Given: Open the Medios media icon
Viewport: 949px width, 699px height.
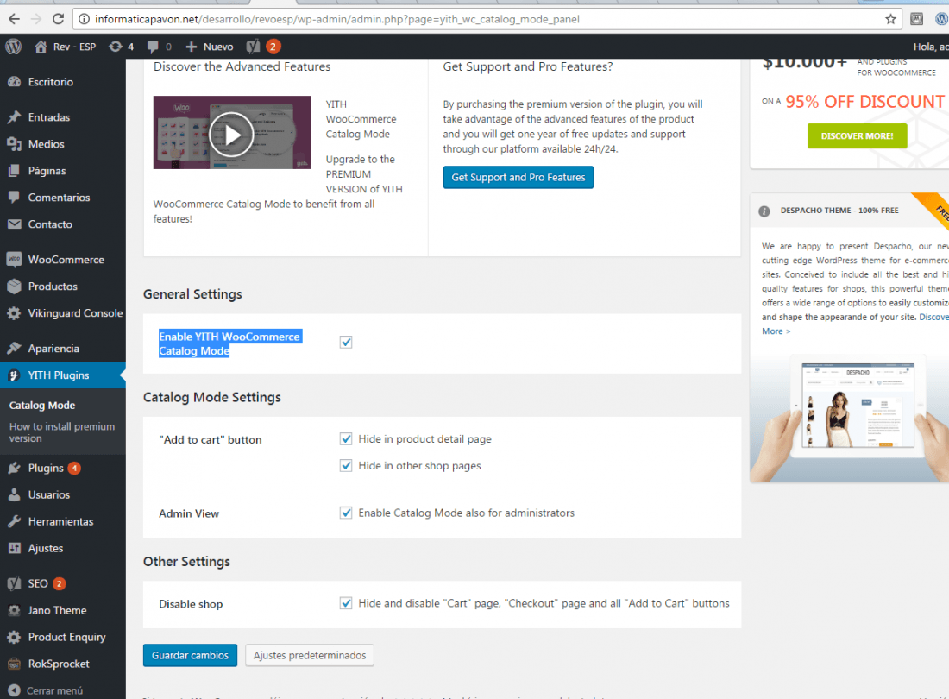Looking at the screenshot, I should (15, 144).
